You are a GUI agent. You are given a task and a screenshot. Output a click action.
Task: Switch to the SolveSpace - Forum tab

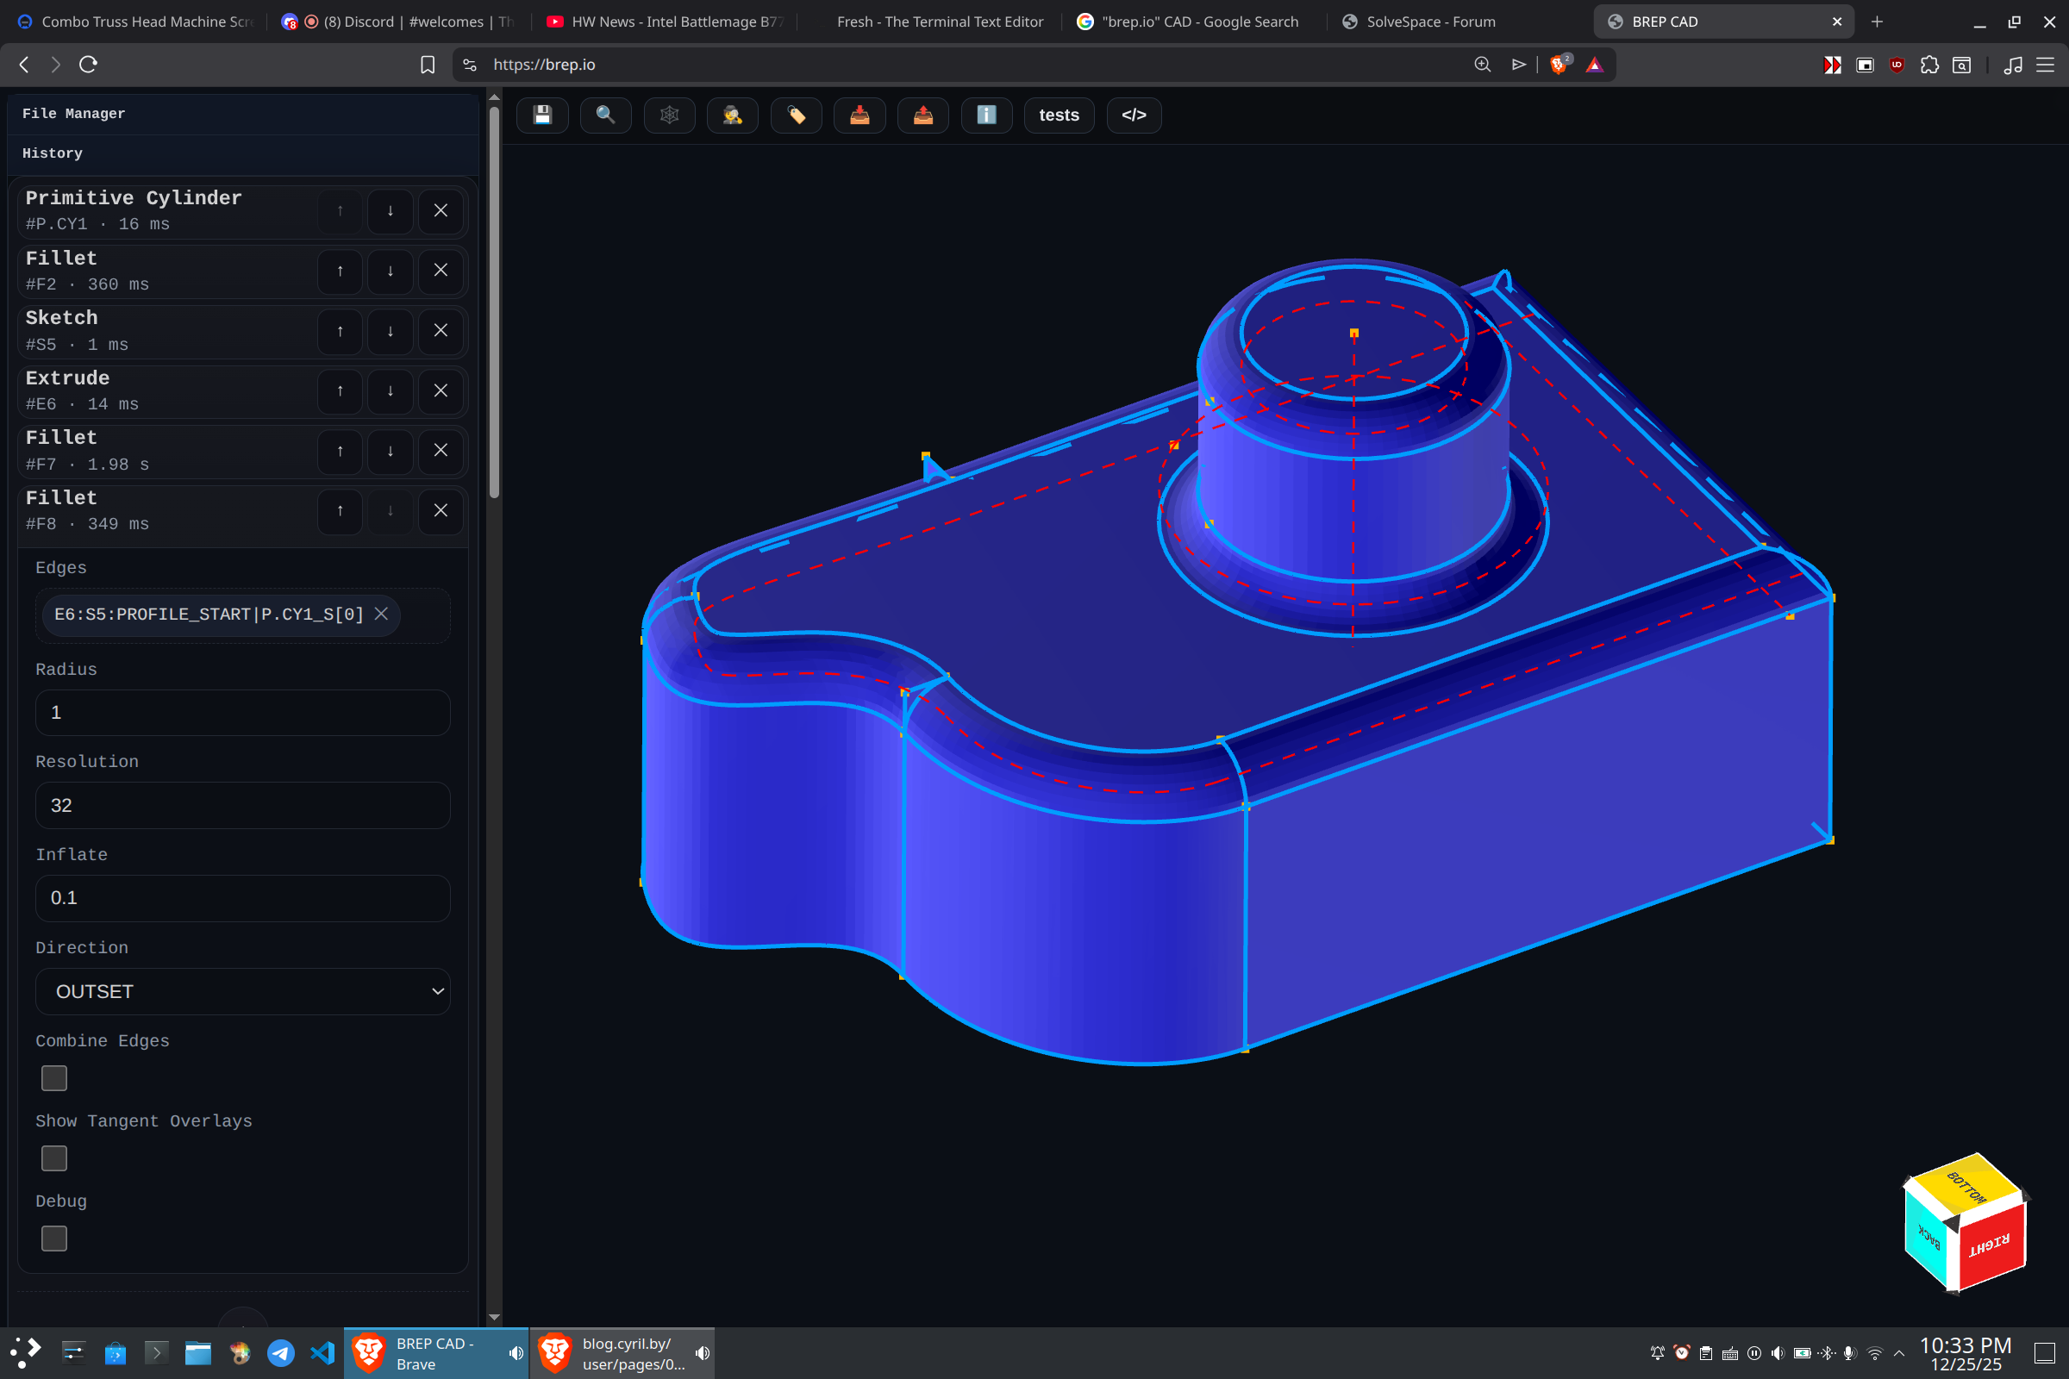1429,21
